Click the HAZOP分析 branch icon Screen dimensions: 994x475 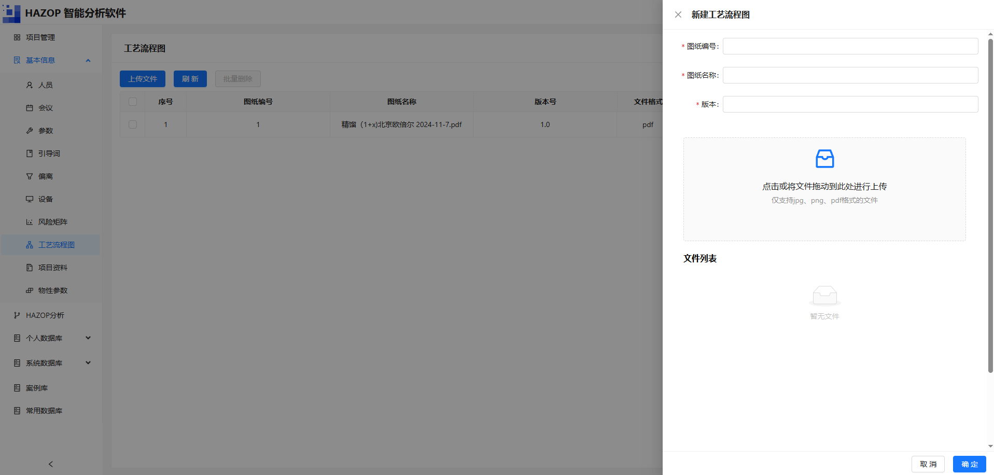[17, 315]
